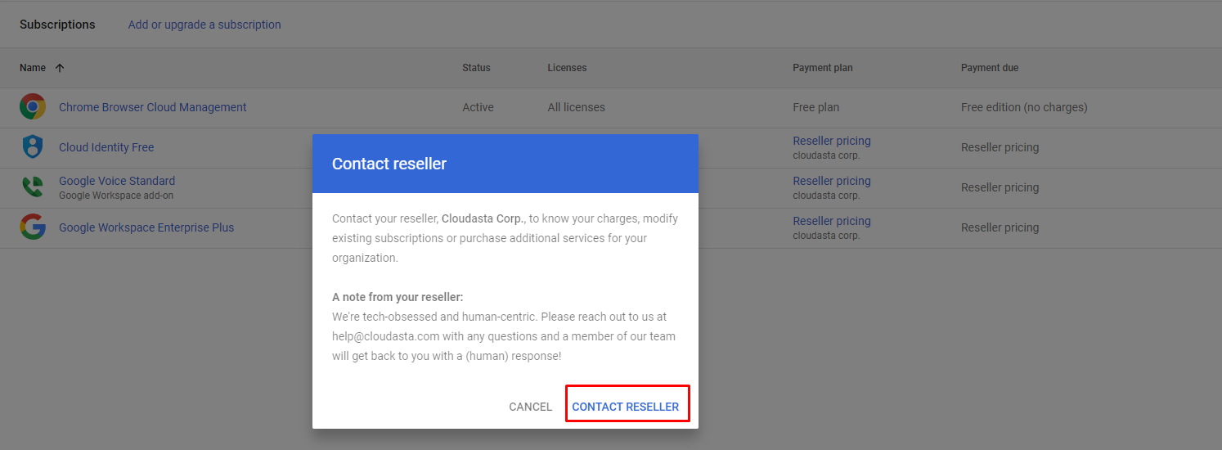Dismiss the dialog with Cancel

click(x=530, y=407)
